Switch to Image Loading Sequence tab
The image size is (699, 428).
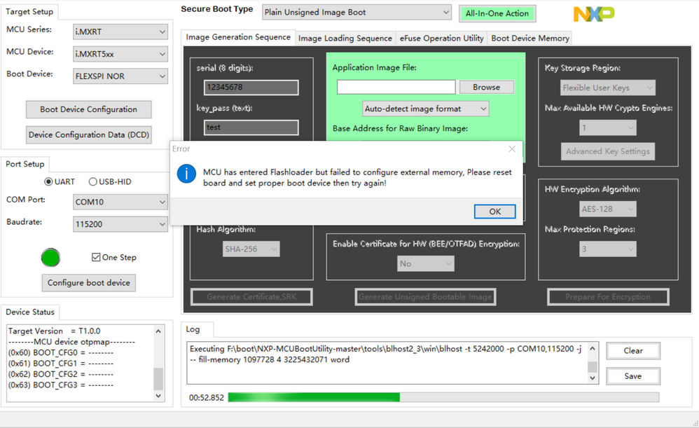click(x=345, y=39)
